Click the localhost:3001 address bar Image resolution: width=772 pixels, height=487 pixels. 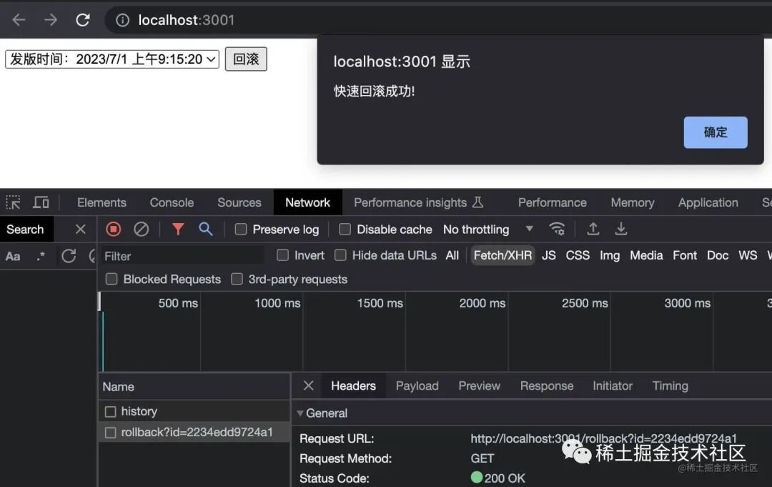(438, 20)
